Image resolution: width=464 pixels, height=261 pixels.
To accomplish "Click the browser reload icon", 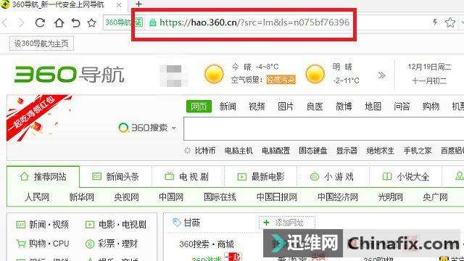I will point(40,22).
